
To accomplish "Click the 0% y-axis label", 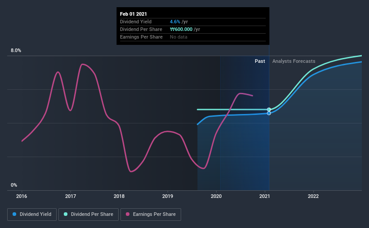I will tap(14, 185).
